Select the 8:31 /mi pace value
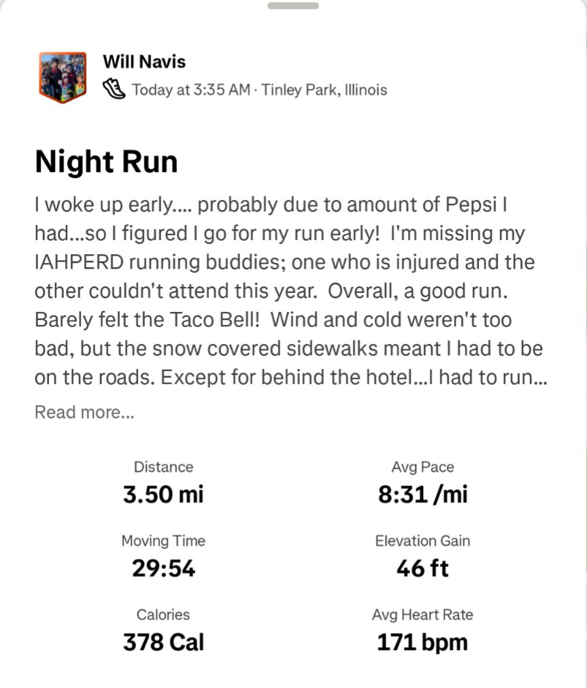The height and width of the screenshot is (688, 587). 422,494
